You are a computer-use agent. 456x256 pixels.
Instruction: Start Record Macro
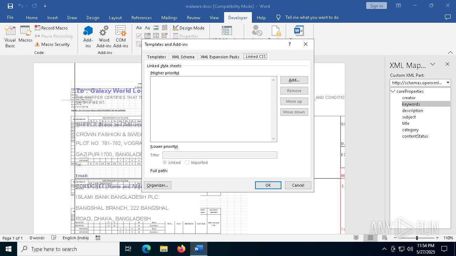pos(51,28)
